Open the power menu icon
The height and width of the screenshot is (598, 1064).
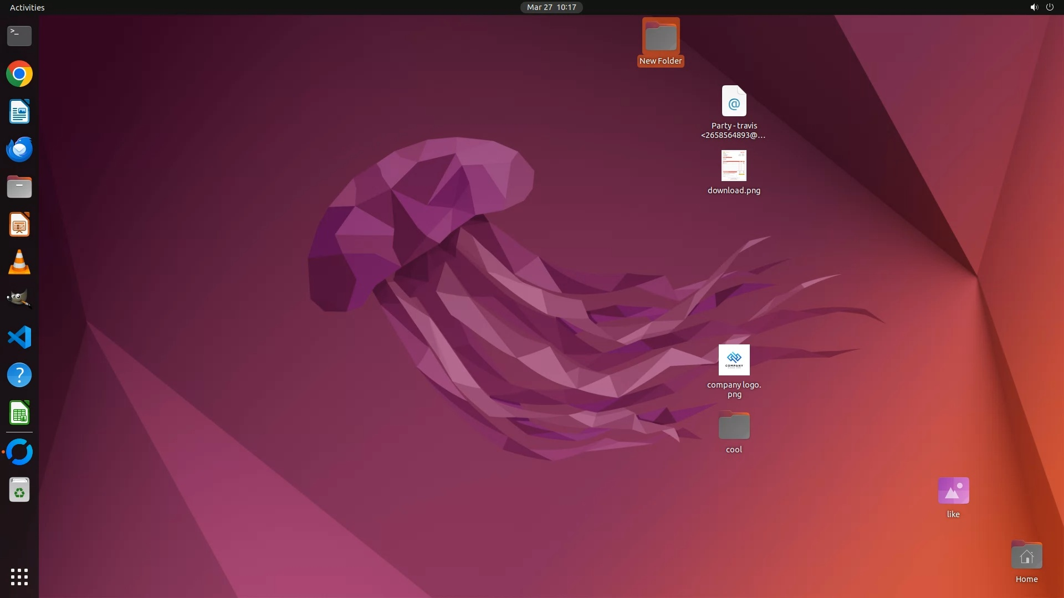(x=1050, y=7)
